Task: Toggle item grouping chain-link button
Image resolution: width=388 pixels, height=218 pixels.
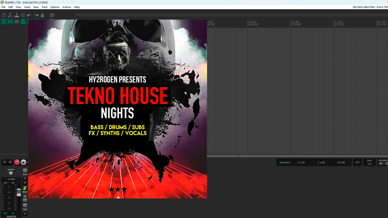Action: (10, 22)
